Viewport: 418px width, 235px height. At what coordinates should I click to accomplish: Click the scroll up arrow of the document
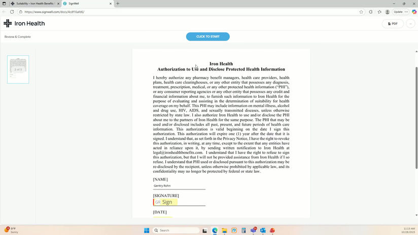point(416,51)
